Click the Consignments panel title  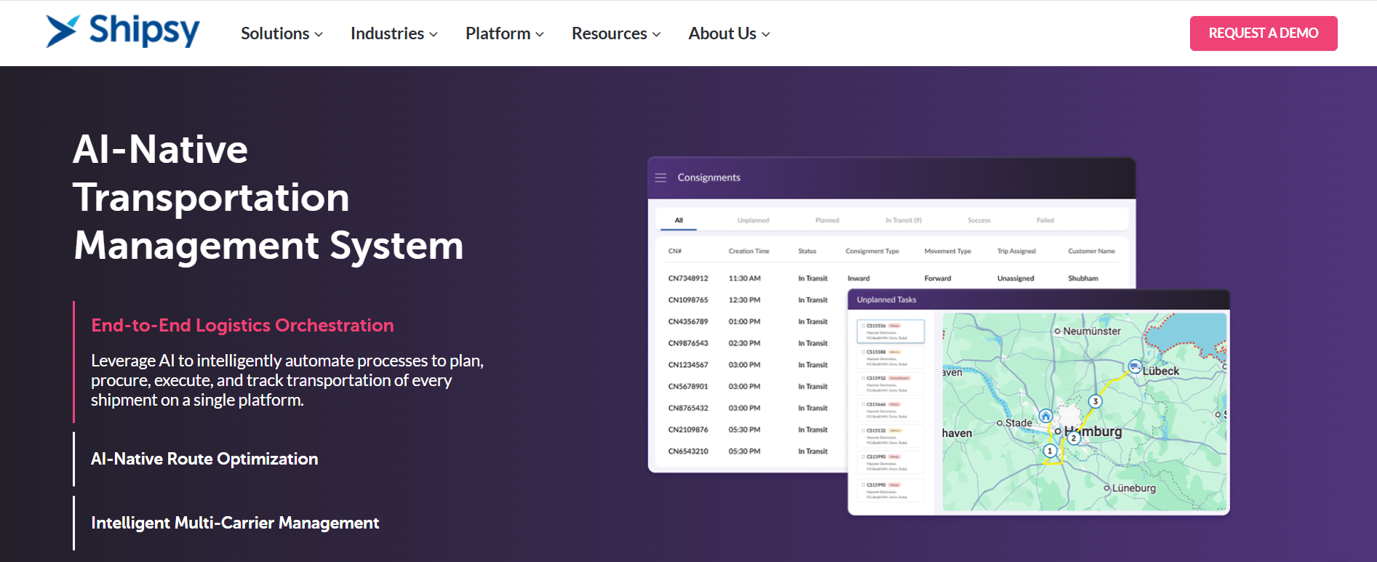click(x=709, y=177)
